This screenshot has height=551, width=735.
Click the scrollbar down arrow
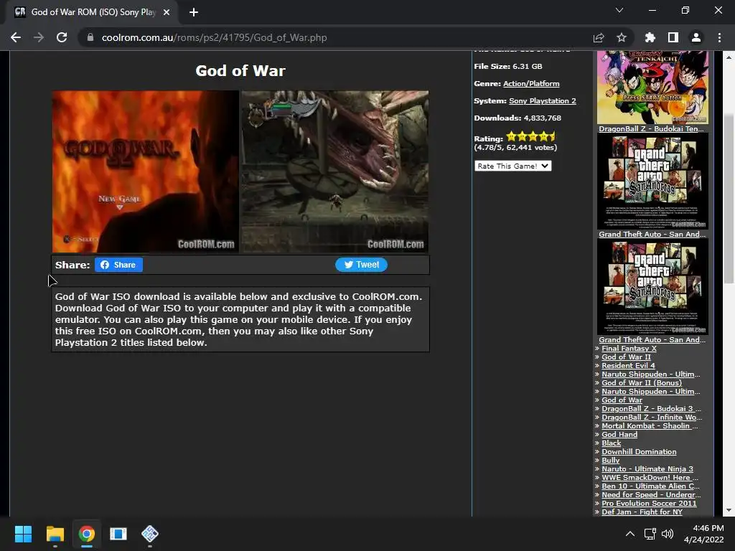pyautogui.click(x=729, y=510)
